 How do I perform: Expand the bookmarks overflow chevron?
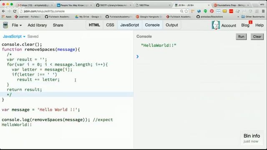point(238,17)
